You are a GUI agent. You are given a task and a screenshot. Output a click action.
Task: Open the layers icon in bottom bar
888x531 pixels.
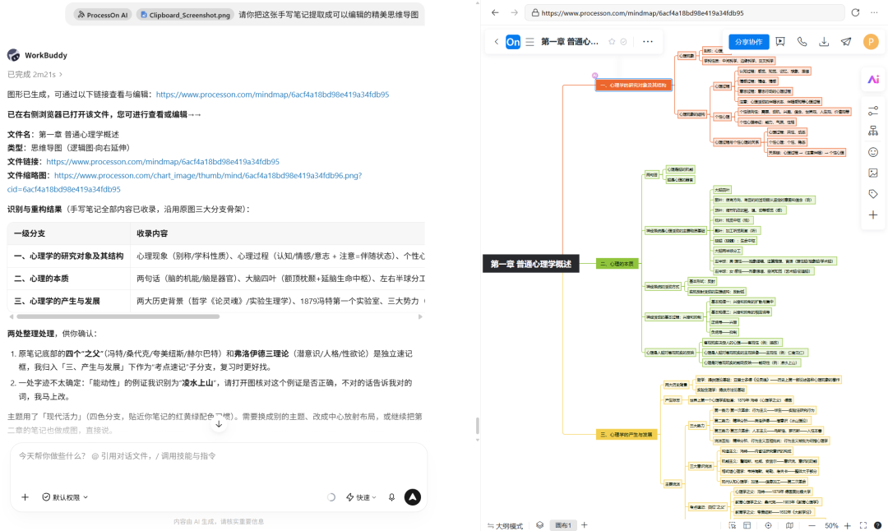point(539,525)
